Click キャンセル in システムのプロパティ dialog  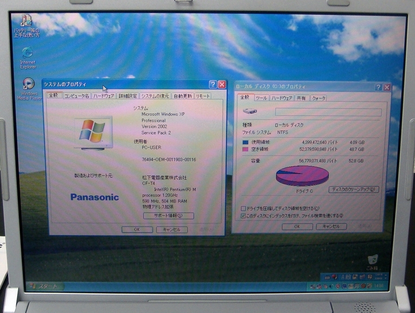tap(172, 229)
